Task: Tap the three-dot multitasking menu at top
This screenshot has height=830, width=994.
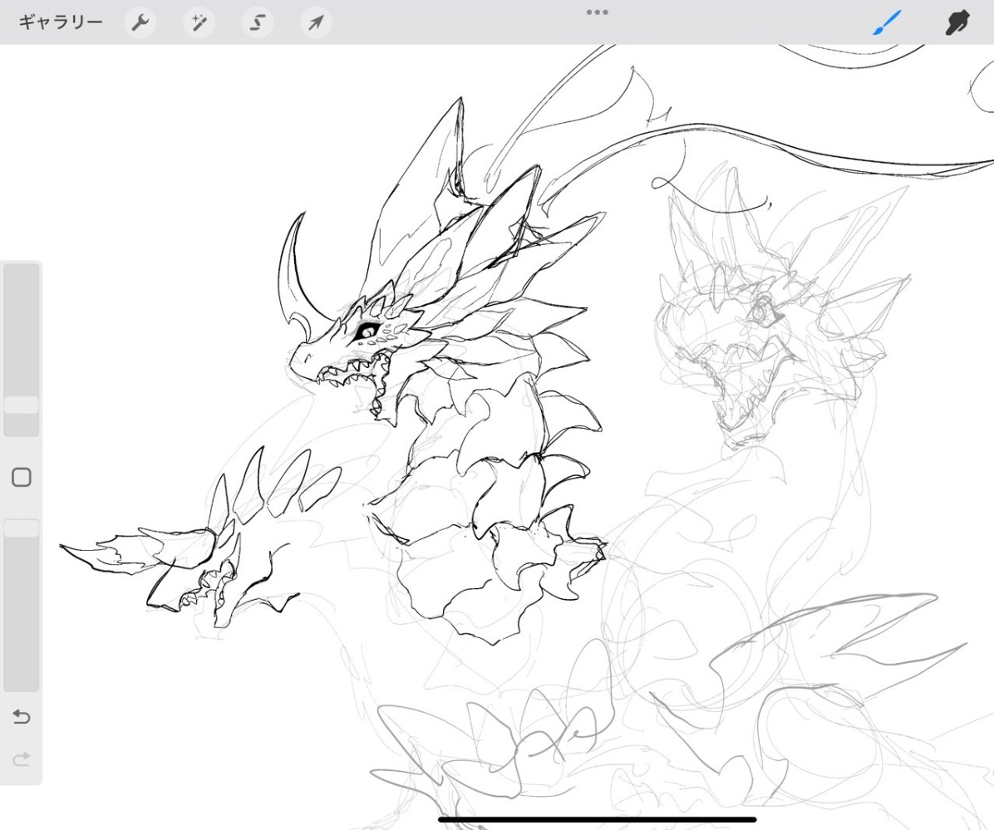Action: point(597,12)
